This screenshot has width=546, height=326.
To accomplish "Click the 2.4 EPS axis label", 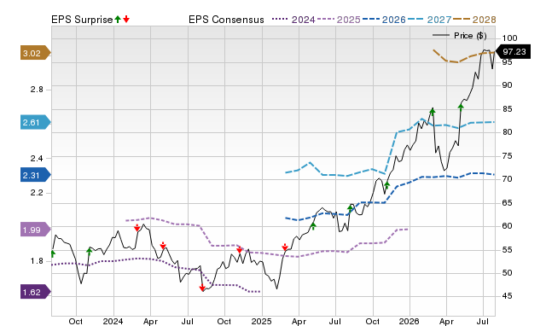I will click(x=37, y=159).
